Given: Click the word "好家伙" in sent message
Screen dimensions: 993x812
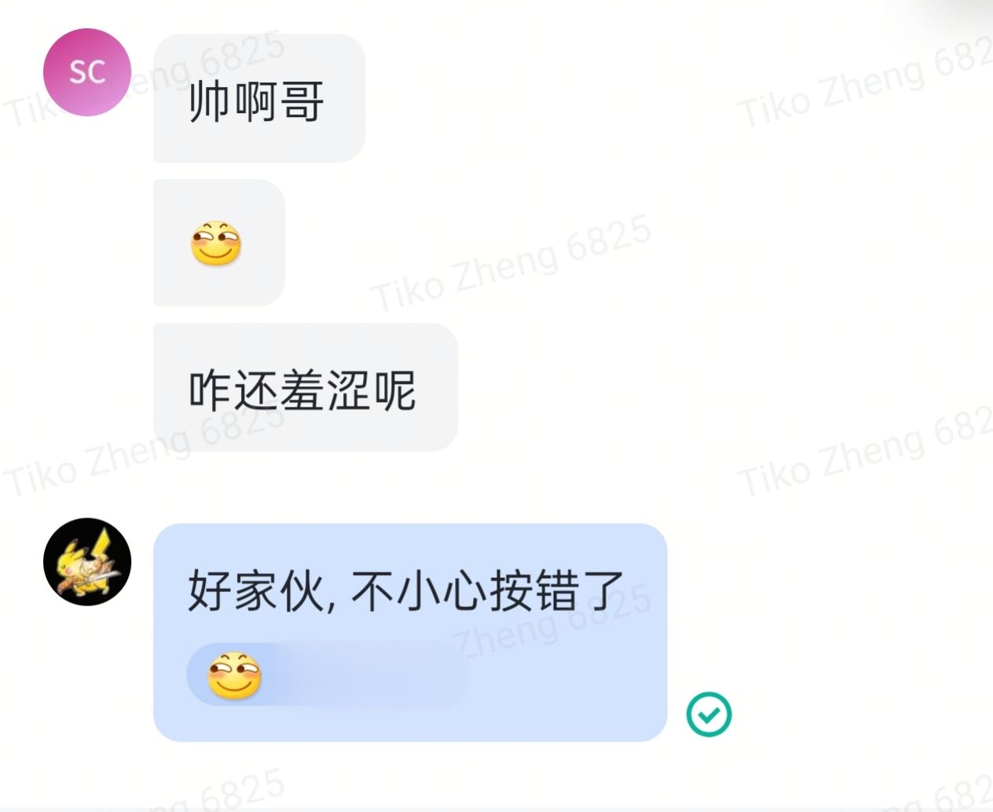Looking at the screenshot, I should [x=255, y=591].
